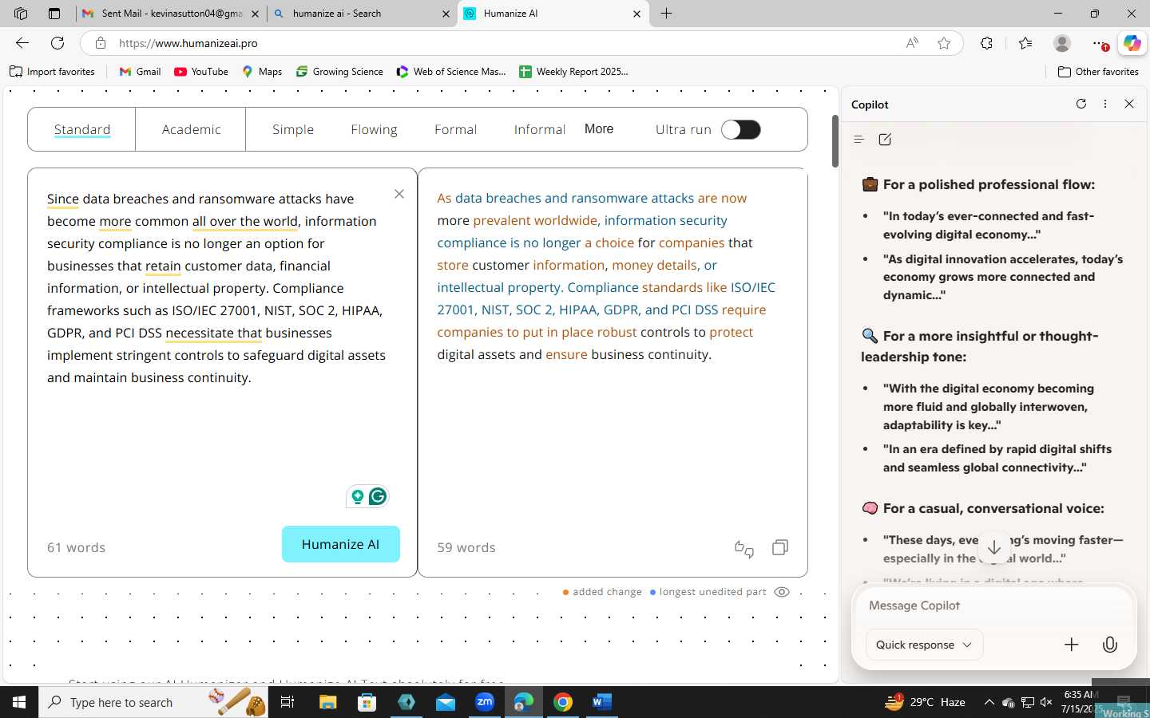
Task: Open Copilot more options menu
Action: click(x=1105, y=104)
